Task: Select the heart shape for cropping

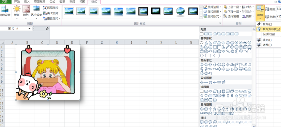Action: pos(223,51)
